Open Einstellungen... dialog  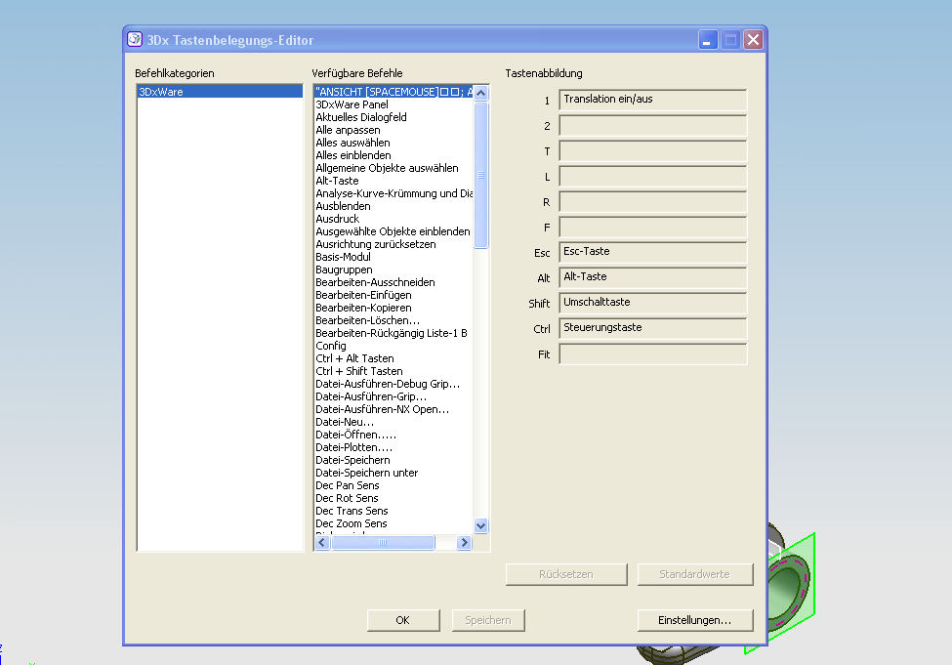pos(695,620)
